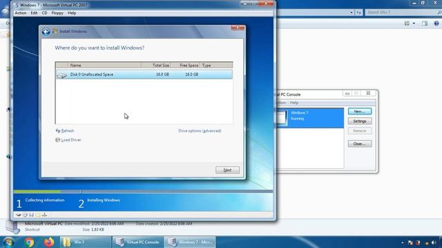Switch to Win 7 folder taskbar button
Image resolution: width=442 pixels, height=248 pixels.
pyautogui.click(x=86, y=242)
